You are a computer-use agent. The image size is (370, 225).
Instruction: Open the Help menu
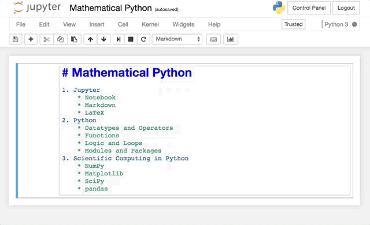[x=214, y=24]
